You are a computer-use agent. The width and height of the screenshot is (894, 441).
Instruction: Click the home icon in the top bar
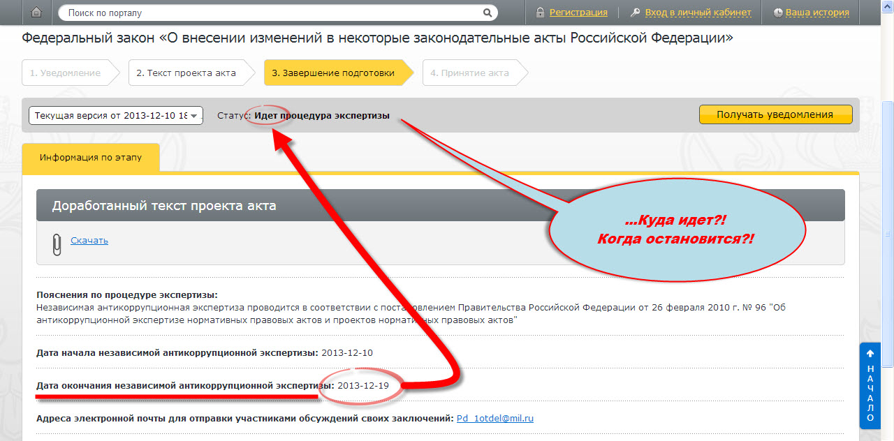pos(36,12)
